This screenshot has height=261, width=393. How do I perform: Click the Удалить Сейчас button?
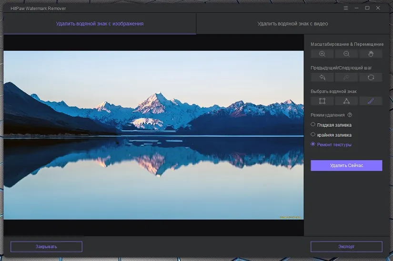pyautogui.click(x=346, y=166)
